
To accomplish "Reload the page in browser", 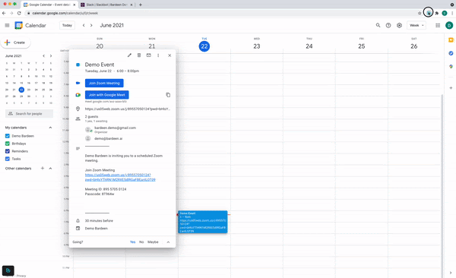I will click(19, 13).
